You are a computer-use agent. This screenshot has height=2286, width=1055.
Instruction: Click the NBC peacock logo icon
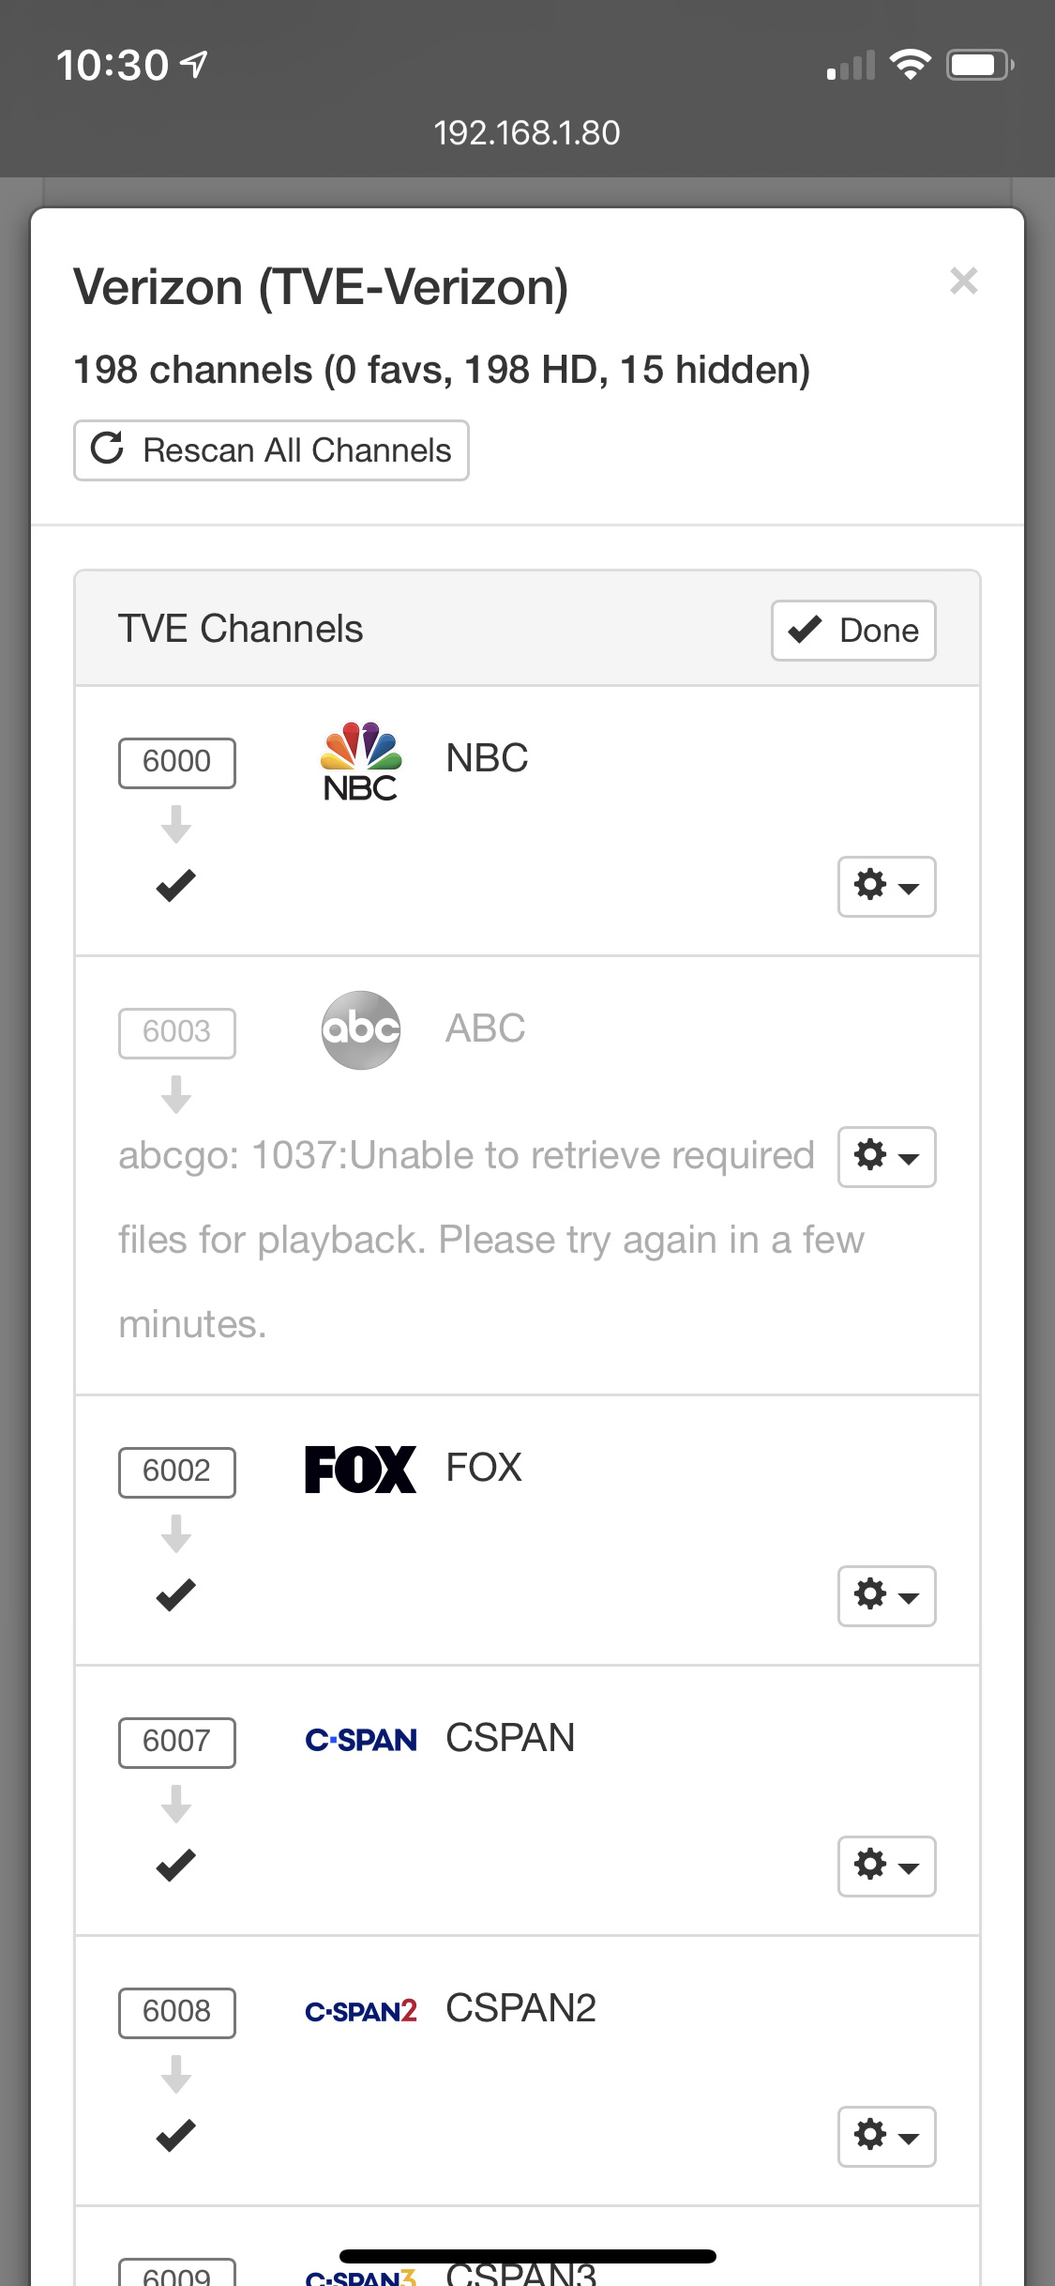click(x=361, y=761)
